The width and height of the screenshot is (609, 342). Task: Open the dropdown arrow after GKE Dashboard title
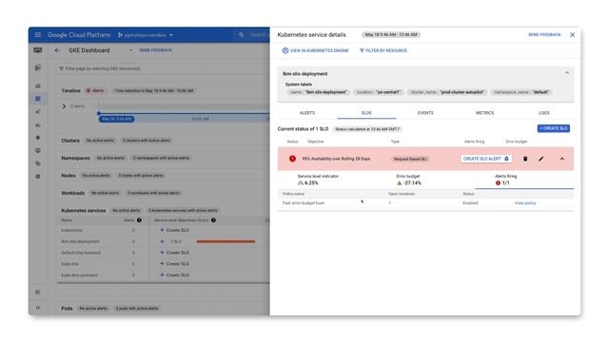pos(130,50)
